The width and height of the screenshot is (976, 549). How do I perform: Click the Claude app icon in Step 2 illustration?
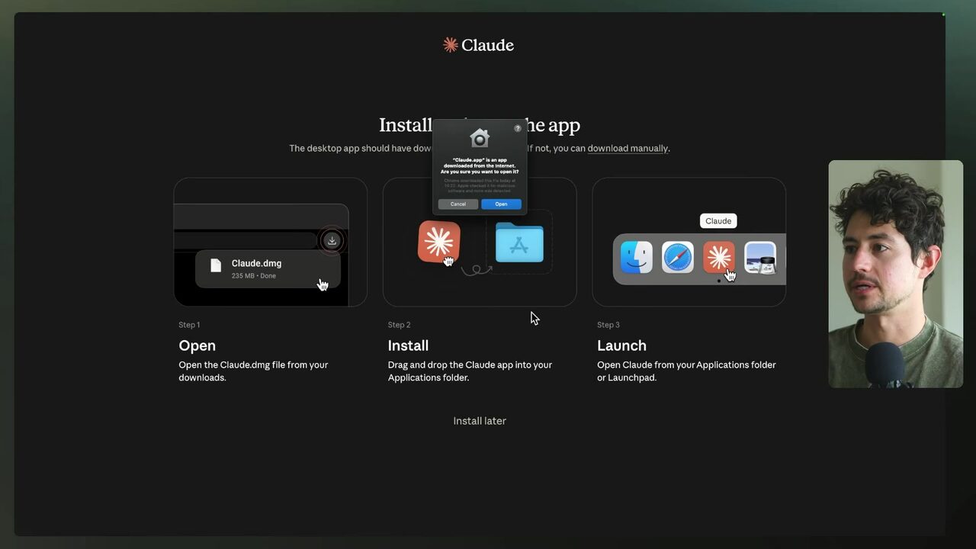438,242
